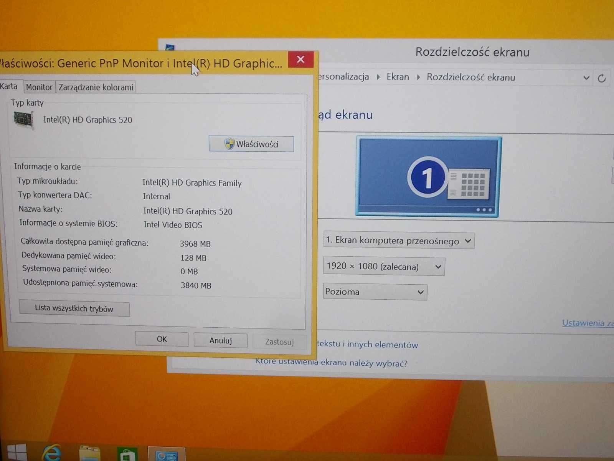This screenshot has width=614, height=461.
Task: Click the 3968 MB memory value
Action: (195, 244)
